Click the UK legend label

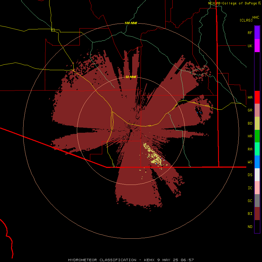coord(250,46)
